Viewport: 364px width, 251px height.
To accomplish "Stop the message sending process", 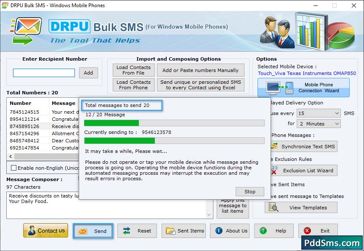I will (x=250, y=192).
